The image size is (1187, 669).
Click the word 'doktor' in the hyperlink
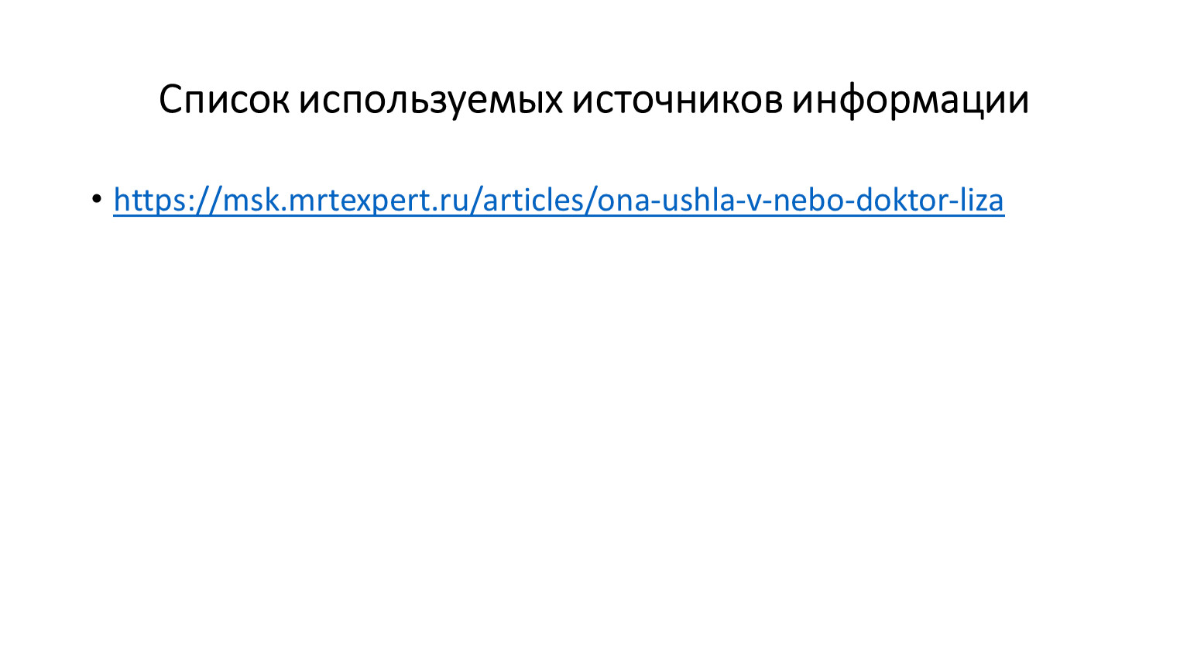tap(902, 200)
